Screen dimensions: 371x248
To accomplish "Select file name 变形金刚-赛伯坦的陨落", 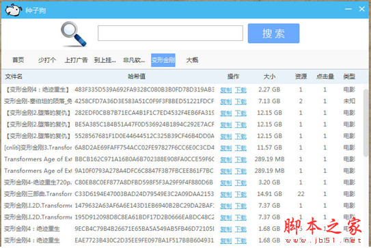I will (38, 101).
